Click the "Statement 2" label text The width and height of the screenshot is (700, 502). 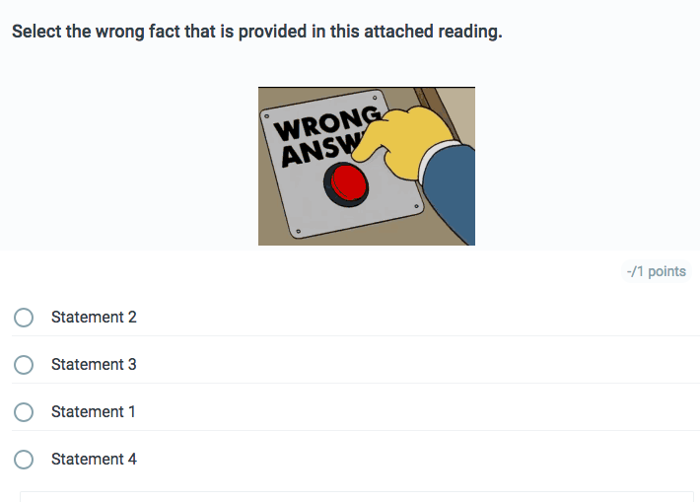[94, 318]
